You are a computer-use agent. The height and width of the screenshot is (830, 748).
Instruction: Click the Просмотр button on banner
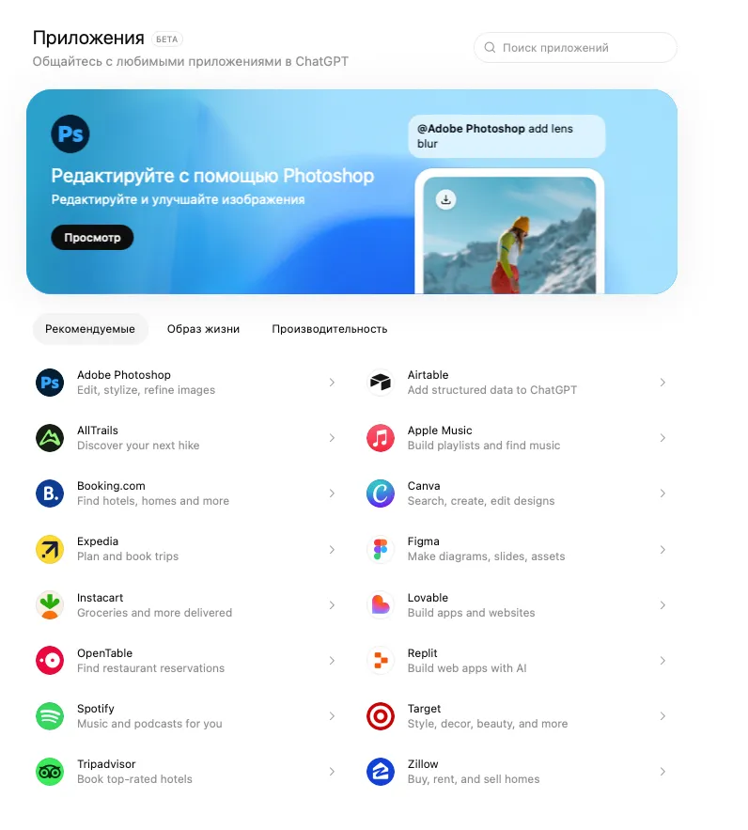[x=92, y=237]
